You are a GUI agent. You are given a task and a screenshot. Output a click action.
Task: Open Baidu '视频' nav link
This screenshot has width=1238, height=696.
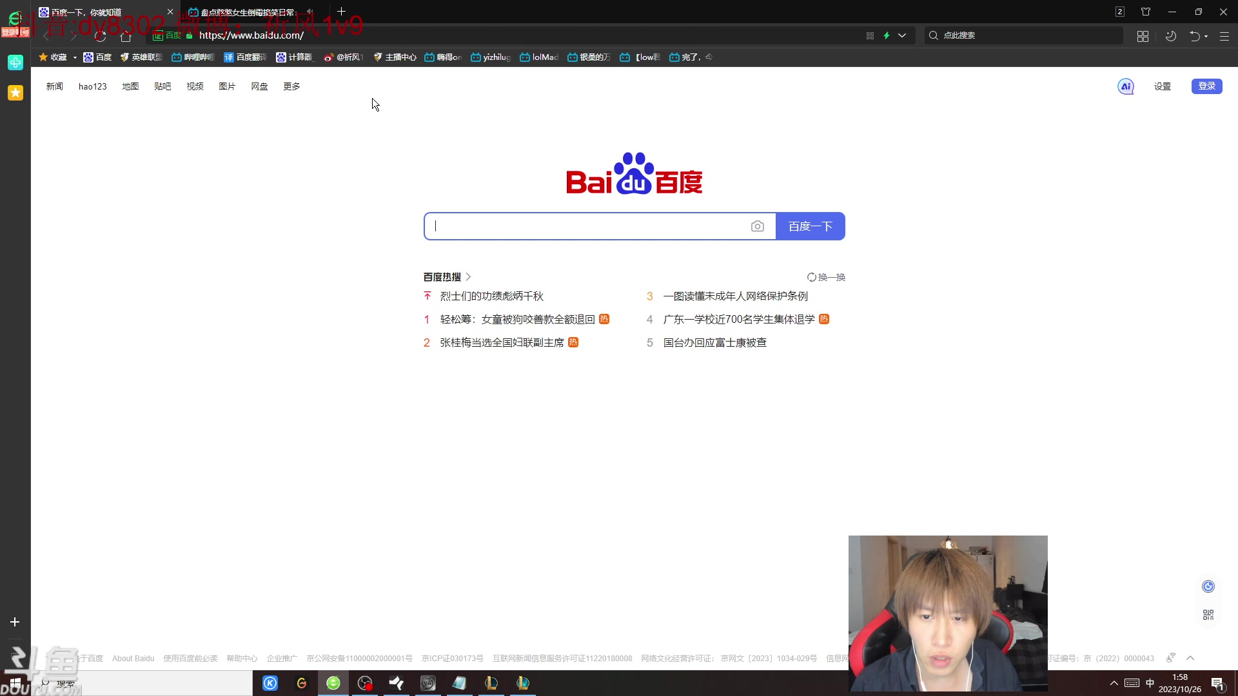[195, 86]
